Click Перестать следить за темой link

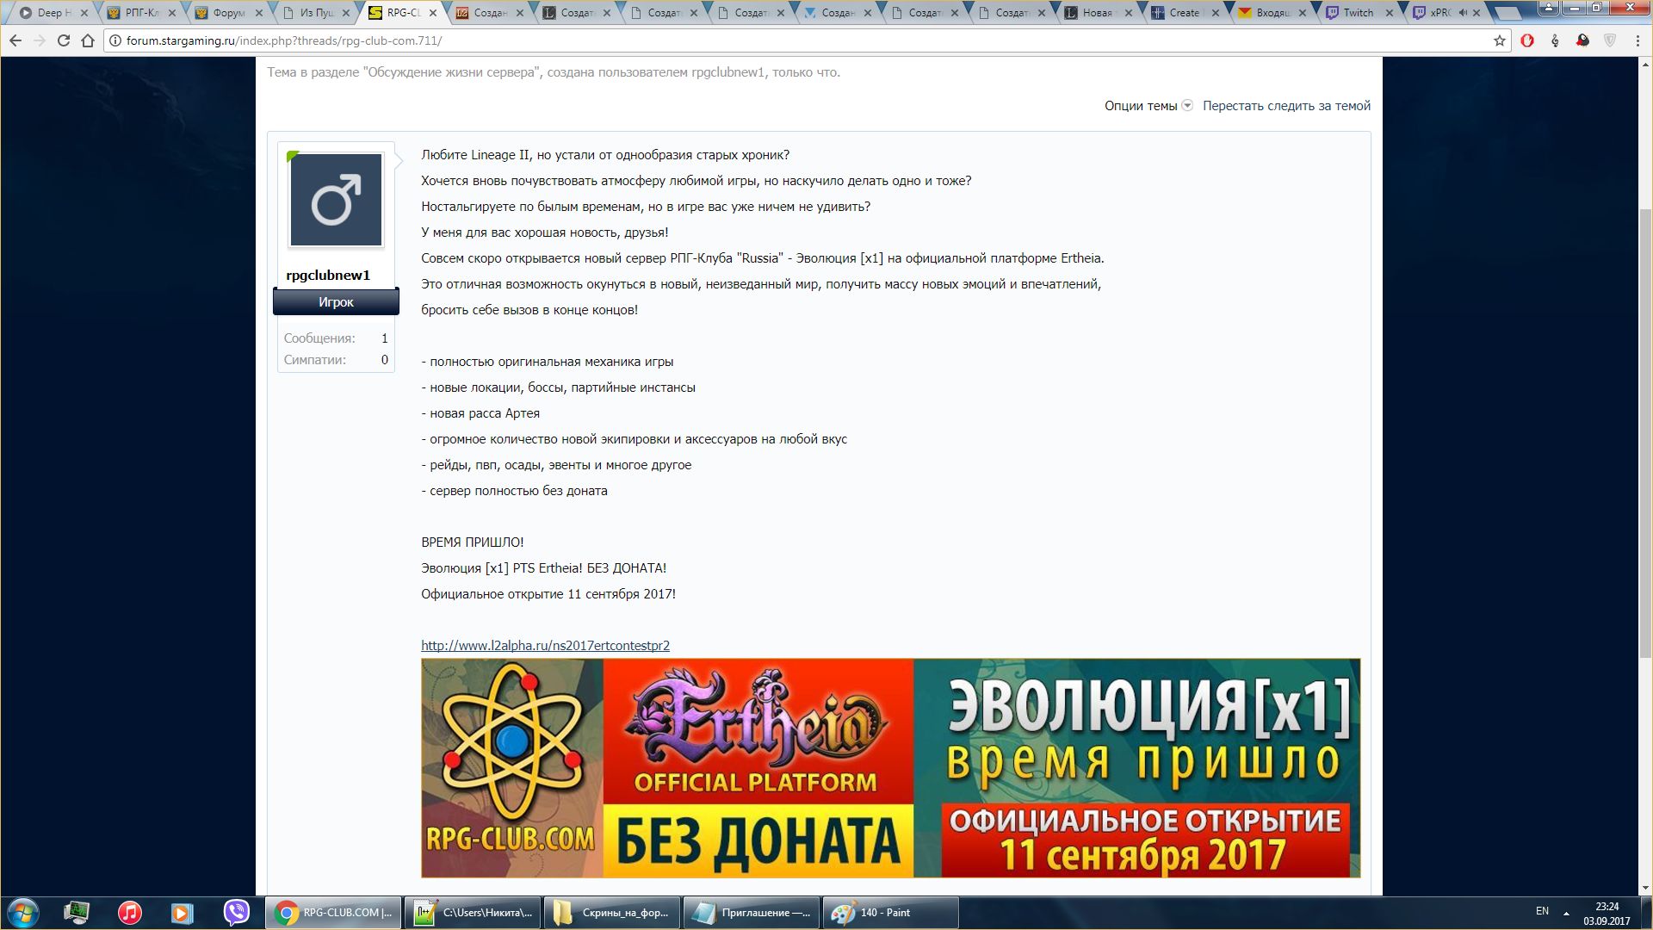pos(1286,106)
